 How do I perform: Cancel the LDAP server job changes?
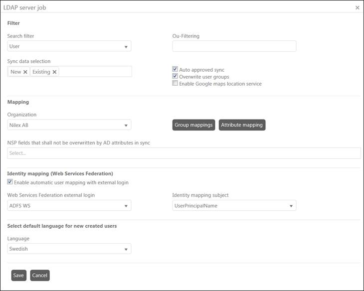click(x=40, y=276)
